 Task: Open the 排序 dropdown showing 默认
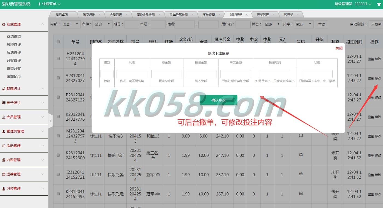[x=304, y=24]
